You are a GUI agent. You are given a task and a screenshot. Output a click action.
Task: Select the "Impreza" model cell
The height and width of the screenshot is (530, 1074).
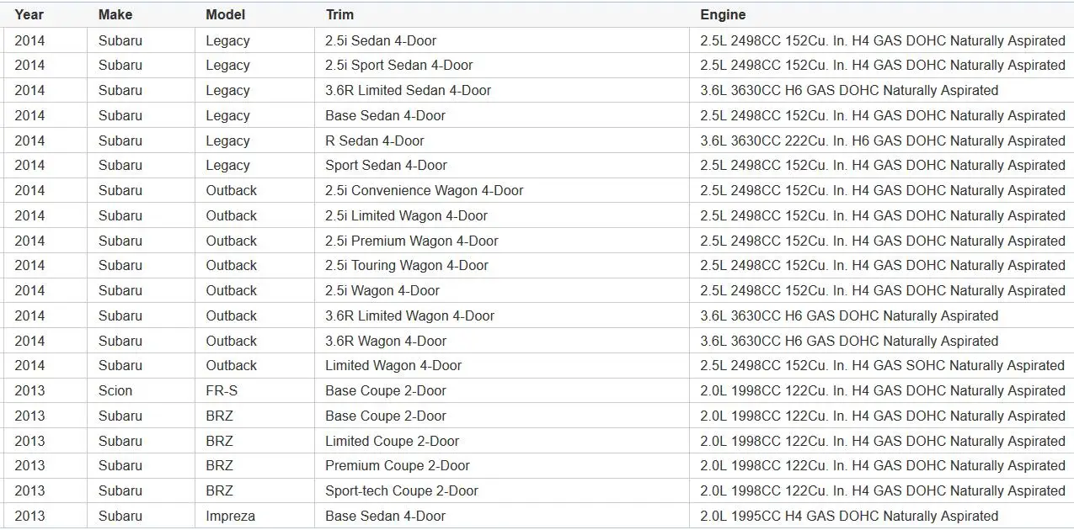[254, 516]
